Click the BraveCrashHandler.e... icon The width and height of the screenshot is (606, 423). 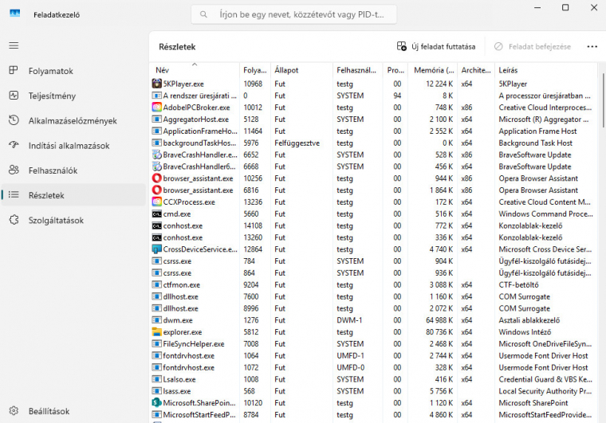(x=156, y=155)
